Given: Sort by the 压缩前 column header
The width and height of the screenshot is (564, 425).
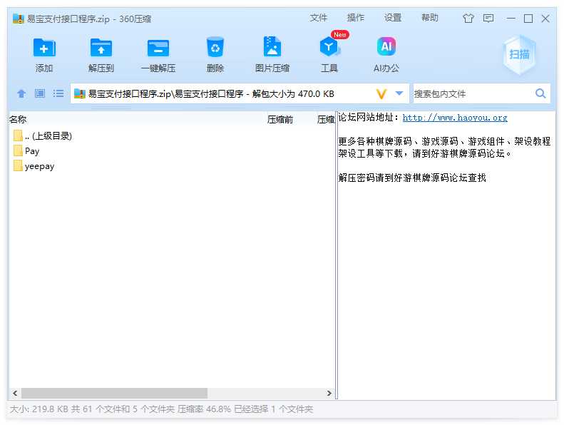Looking at the screenshot, I should pos(280,120).
